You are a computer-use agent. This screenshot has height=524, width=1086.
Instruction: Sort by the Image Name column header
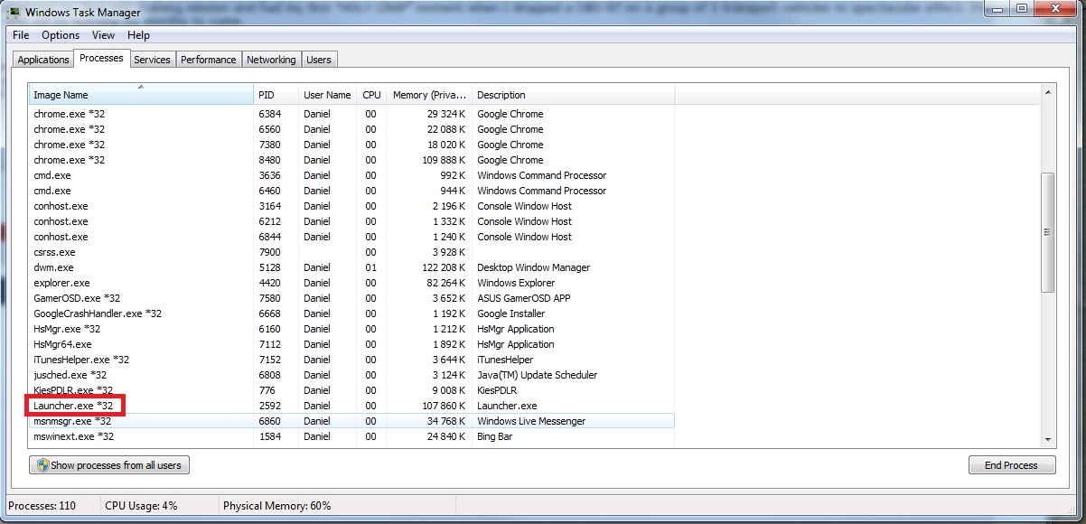click(x=141, y=95)
